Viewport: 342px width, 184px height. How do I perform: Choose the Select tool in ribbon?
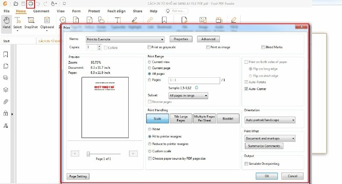point(18,23)
